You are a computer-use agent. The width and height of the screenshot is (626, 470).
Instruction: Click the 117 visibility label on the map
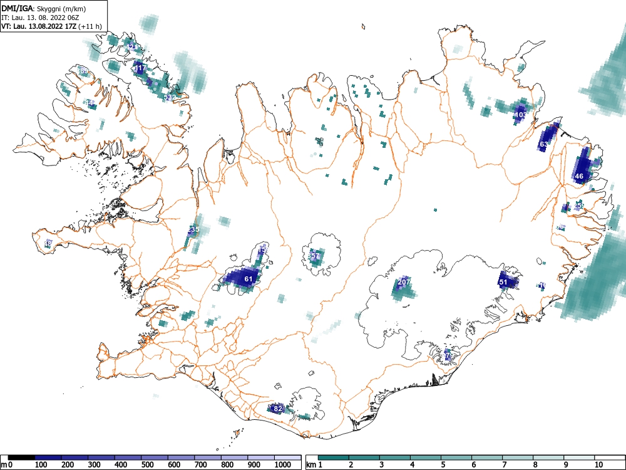click(x=140, y=68)
